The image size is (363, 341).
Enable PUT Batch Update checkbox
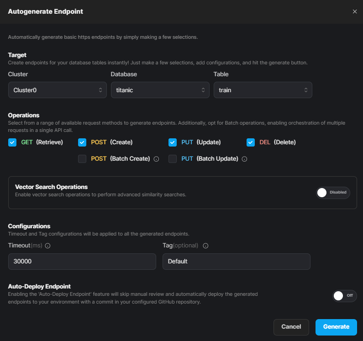click(173, 159)
